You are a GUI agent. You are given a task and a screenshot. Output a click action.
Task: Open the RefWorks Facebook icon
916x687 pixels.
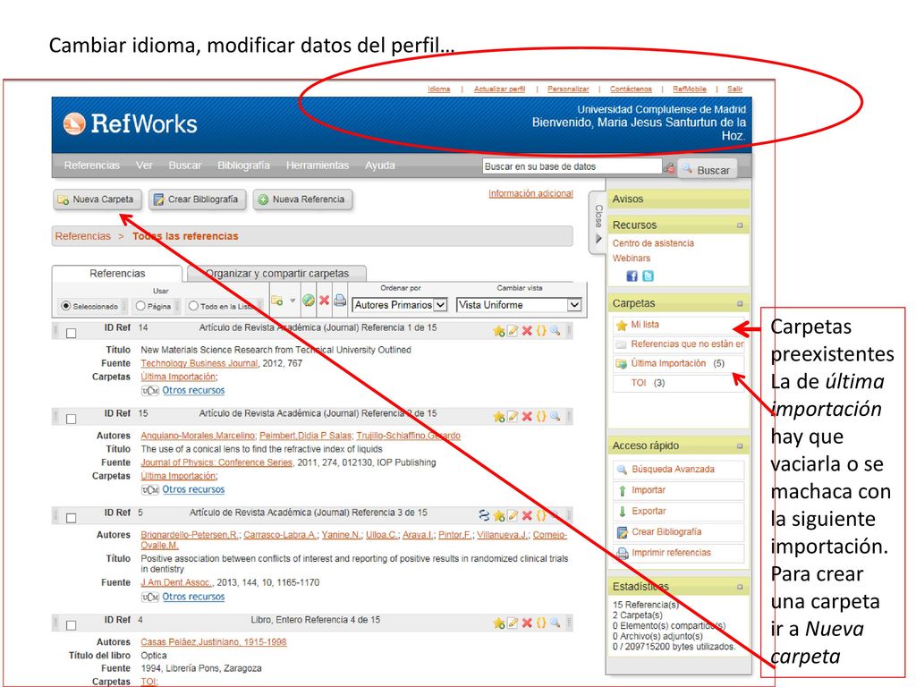[x=632, y=276]
